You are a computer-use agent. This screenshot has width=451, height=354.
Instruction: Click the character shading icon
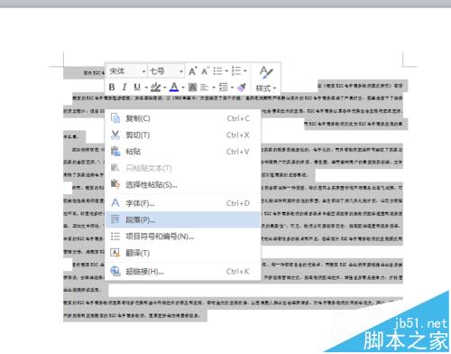(192, 88)
